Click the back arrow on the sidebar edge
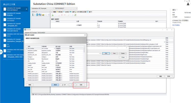Image resolution: width=191 pixels, height=103 pixels. 1,52
